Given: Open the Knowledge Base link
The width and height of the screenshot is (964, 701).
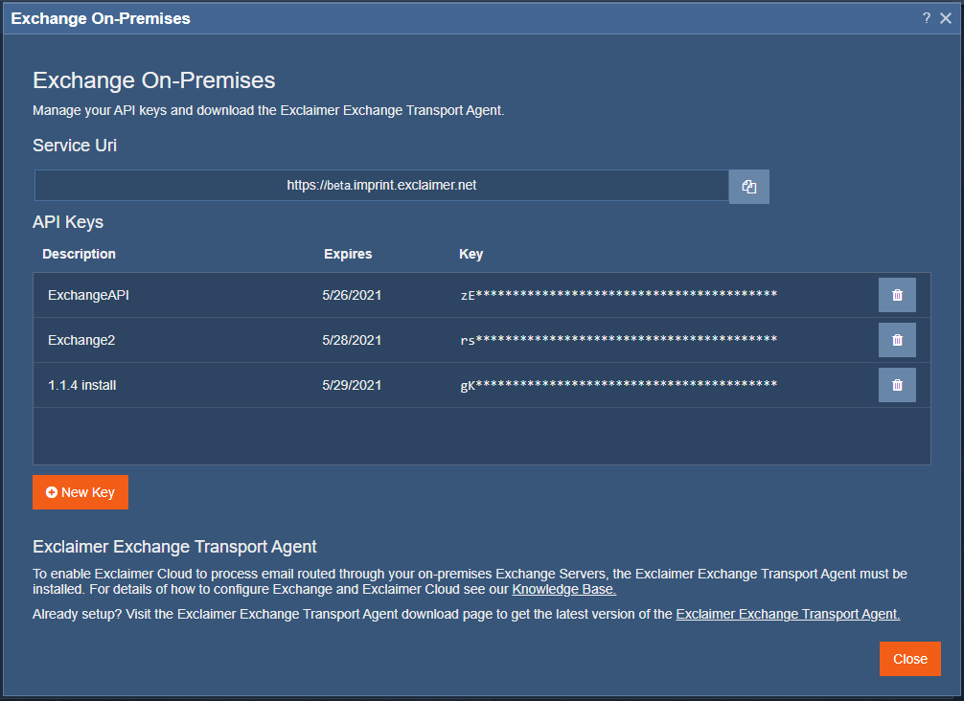Looking at the screenshot, I should point(563,589).
